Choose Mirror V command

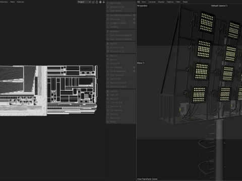point(121,60)
